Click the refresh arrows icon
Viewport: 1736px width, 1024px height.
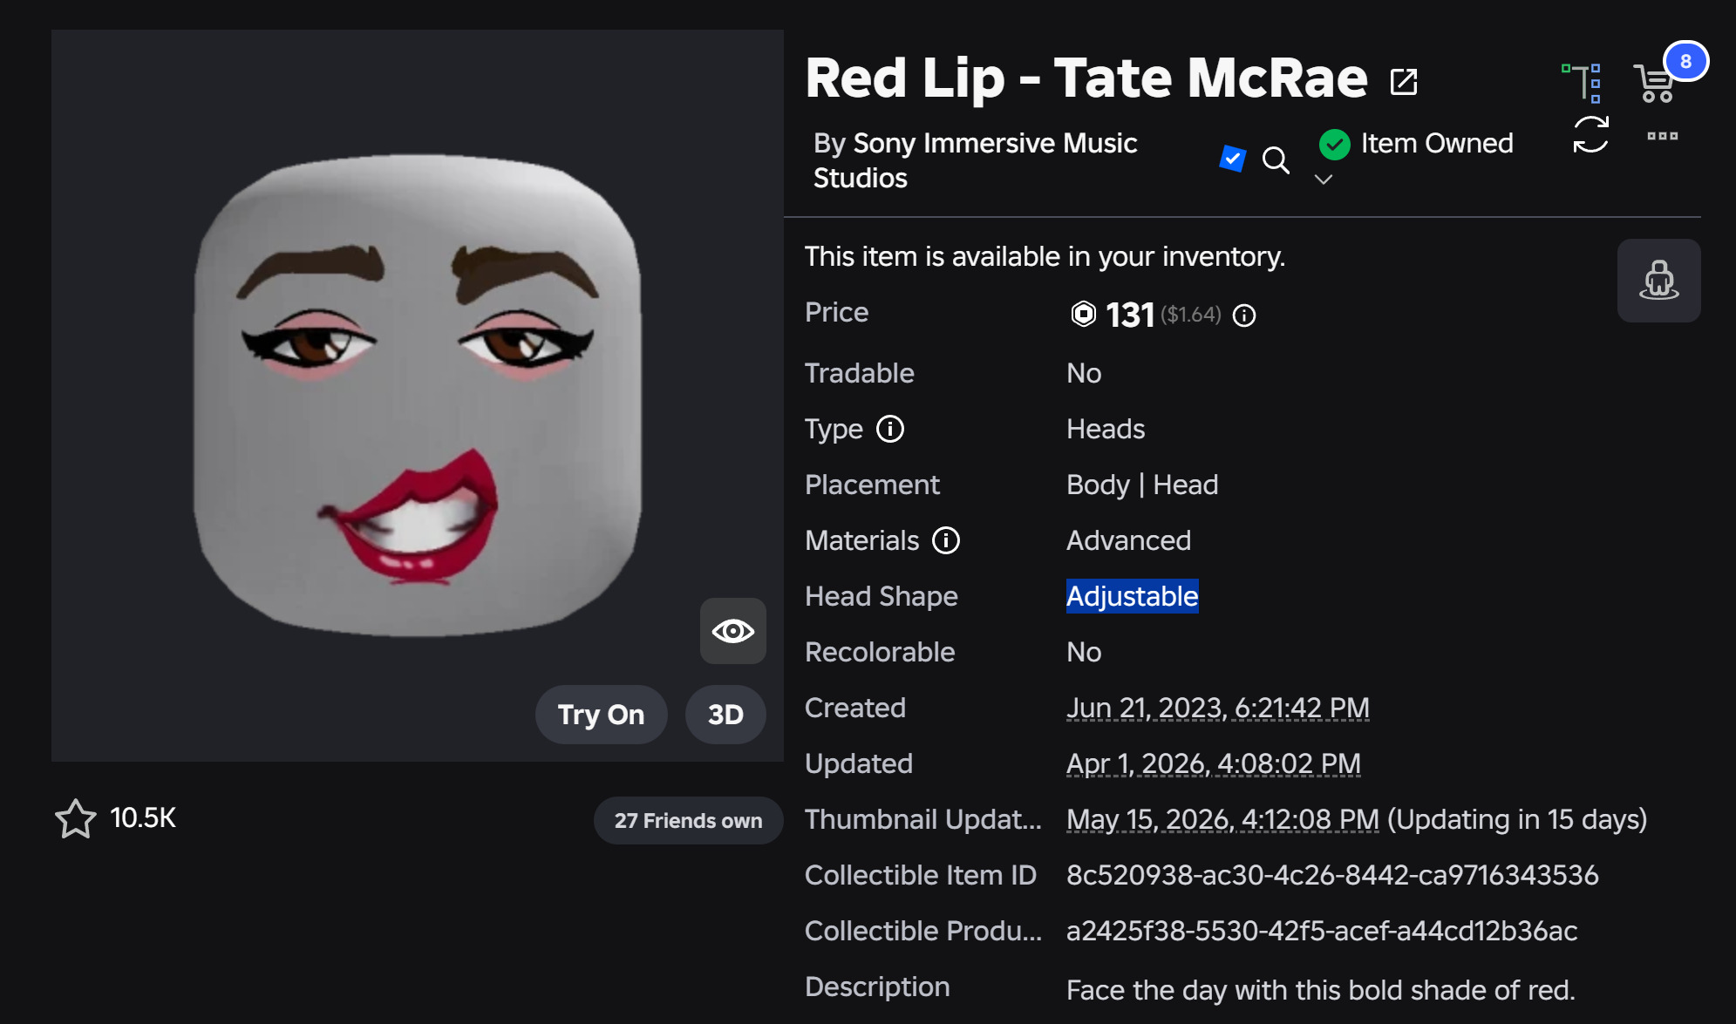point(1590,135)
